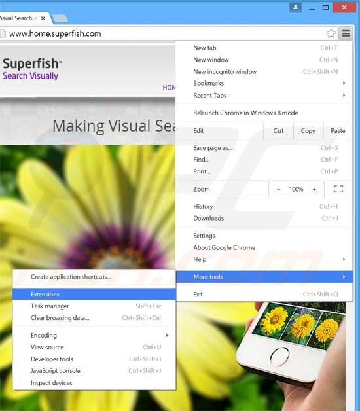Expand the Encoding submenu
Screen dimensions: 360x411
(x=94, y=336)
